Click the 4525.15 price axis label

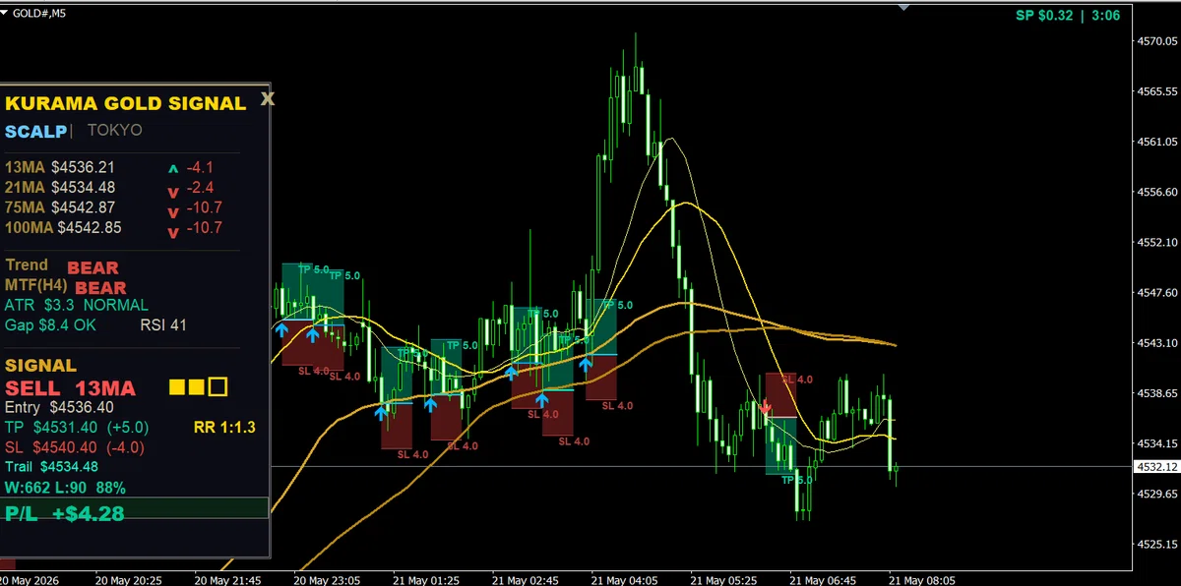(1157, 543)
